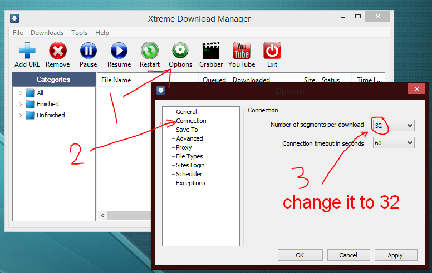Select the Unfinished category folder icon
Screen dimensions: 432x273
tap(30, 115)
